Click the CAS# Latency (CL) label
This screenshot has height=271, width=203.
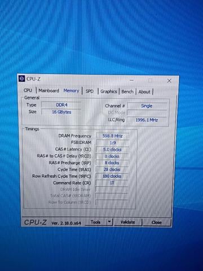pyautogui.click(x=73, y=149)
